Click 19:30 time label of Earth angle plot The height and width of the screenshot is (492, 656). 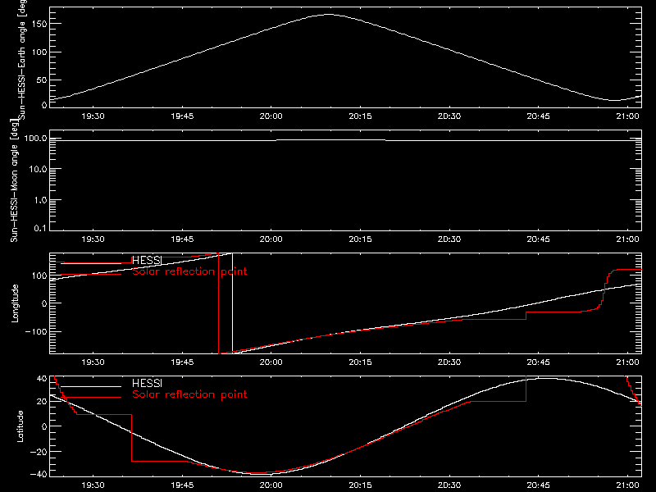coord(93,116)
